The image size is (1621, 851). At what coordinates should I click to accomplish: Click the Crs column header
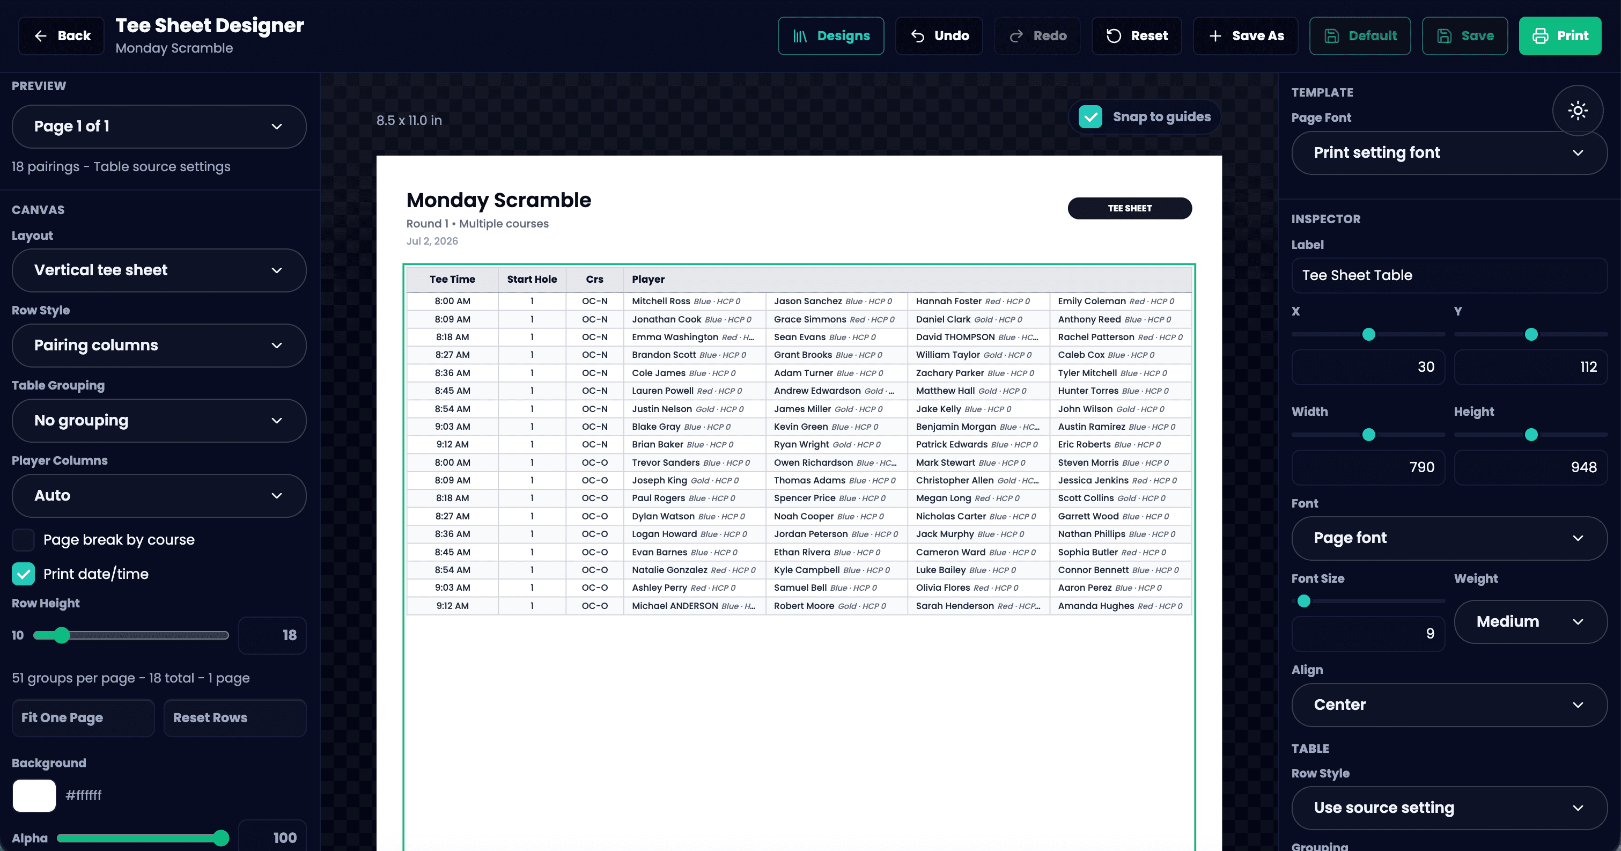click(594, 280)
